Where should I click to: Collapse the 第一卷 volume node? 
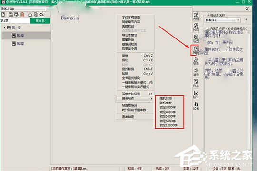[4, 28]
